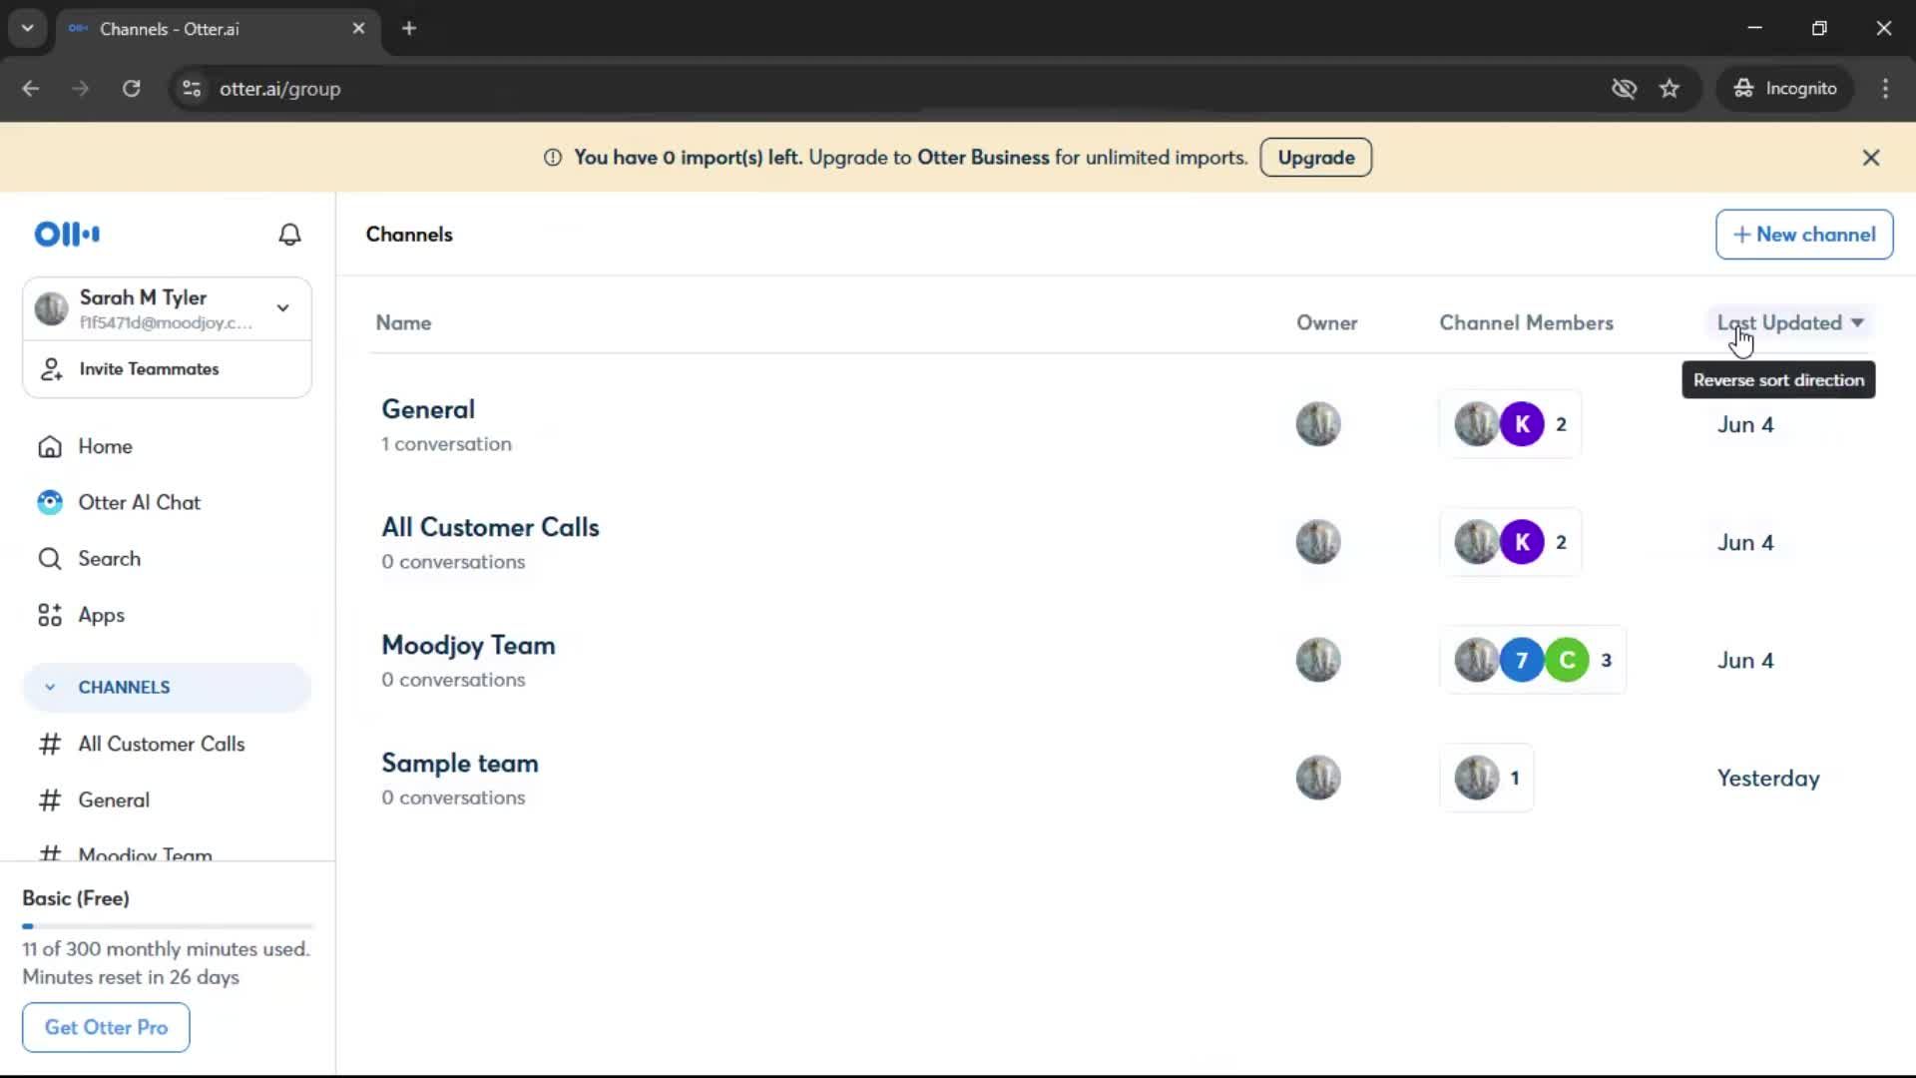Click member count 3 in Moodjoy Team row
1916x1078 pixels.
tap(1606, 660)
